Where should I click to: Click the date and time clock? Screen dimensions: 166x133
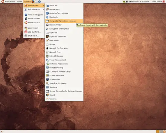pos(140,2)
